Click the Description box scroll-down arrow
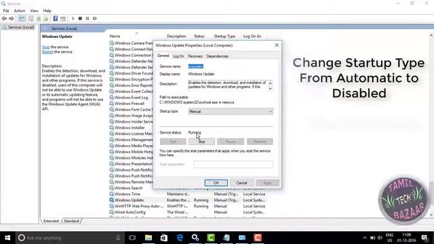 [x=270, y=89]
